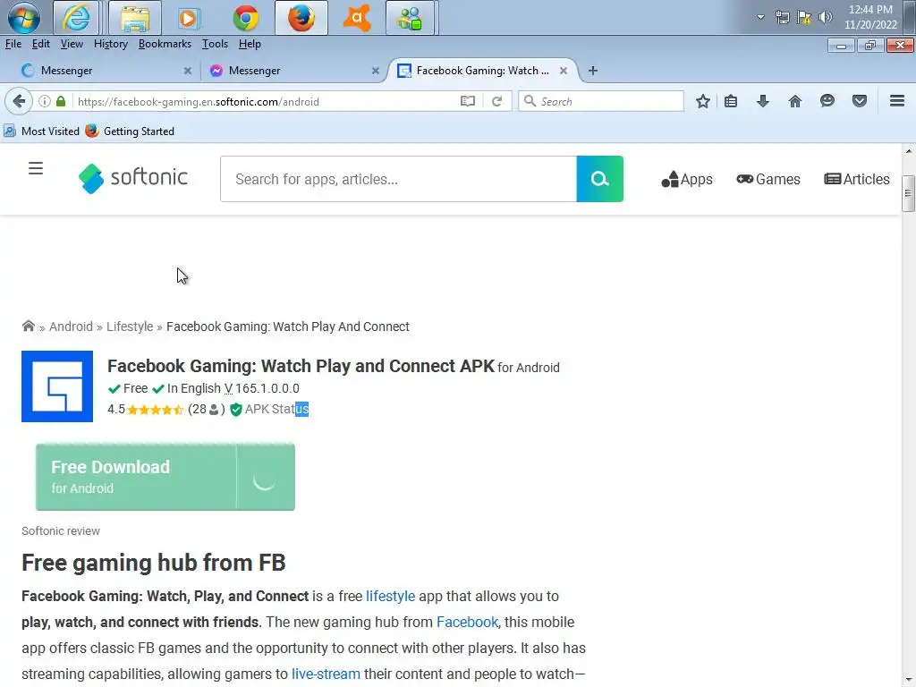The height and width of the screenshot is (687, 916).
Task: Open the Apps section
Action: [687, 179]
